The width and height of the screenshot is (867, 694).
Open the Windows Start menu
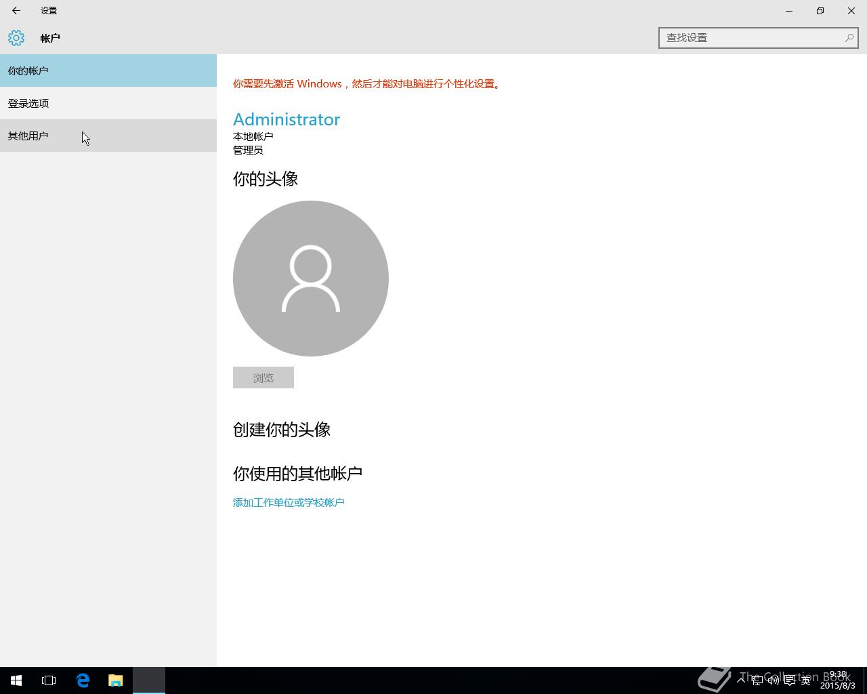click(x=16, y=680)
